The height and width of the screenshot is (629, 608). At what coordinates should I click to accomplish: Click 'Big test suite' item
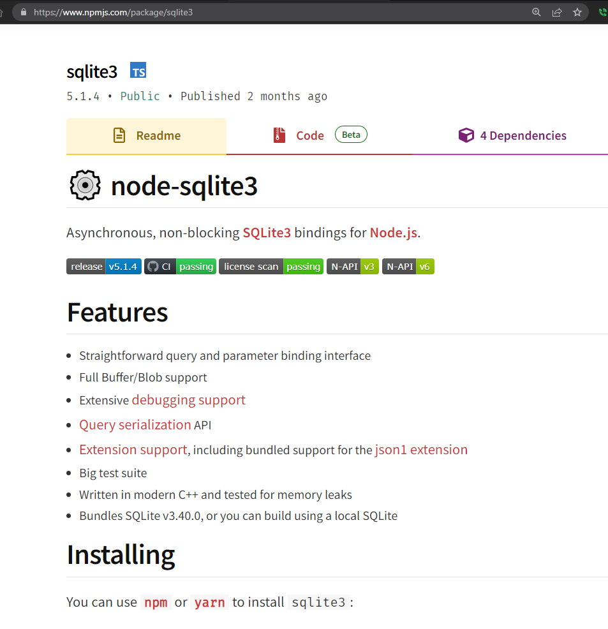(113, 473)
